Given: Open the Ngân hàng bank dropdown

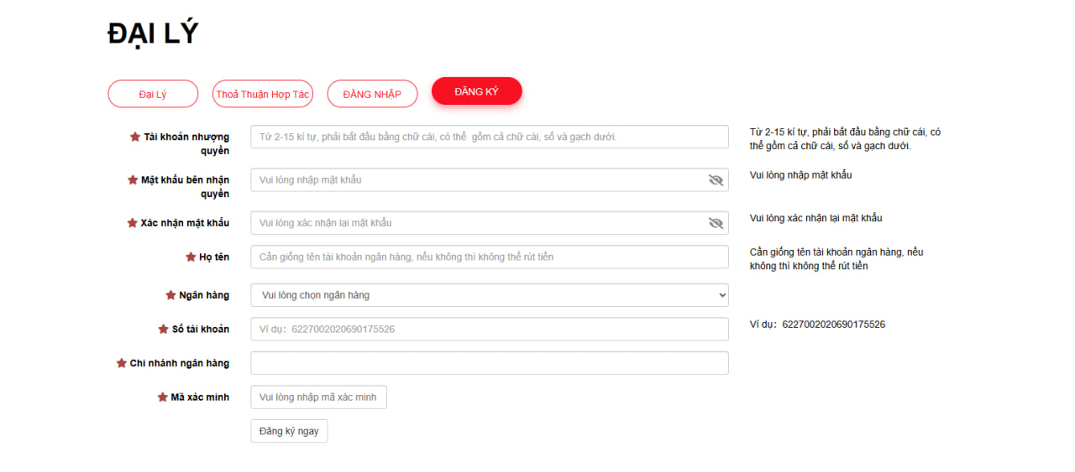Looking at the screenshot, I should 490,295.
